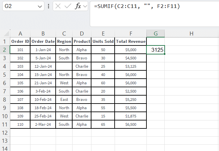Select cell G2 showing 3125
Viewport: 219px width, 151px height.
click(x=156, y=50)
